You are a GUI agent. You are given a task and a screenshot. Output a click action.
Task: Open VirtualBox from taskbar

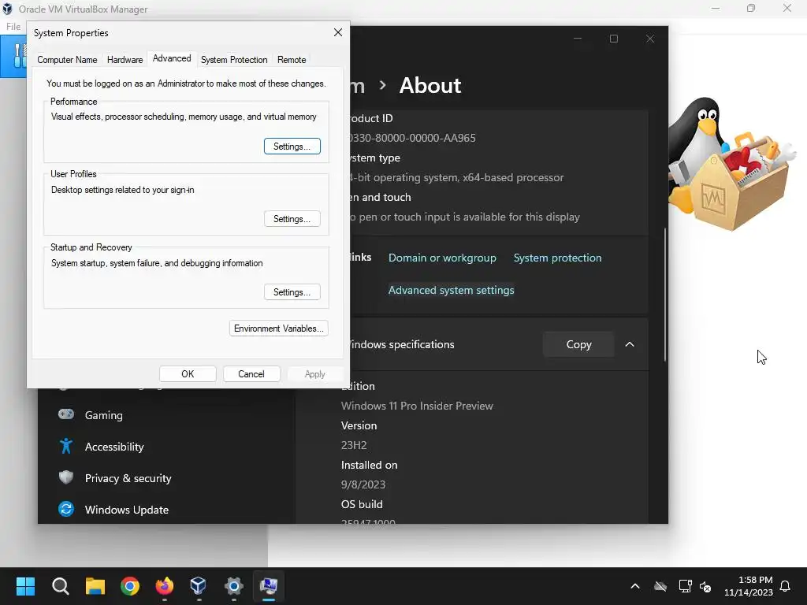[x=198, y=586]
